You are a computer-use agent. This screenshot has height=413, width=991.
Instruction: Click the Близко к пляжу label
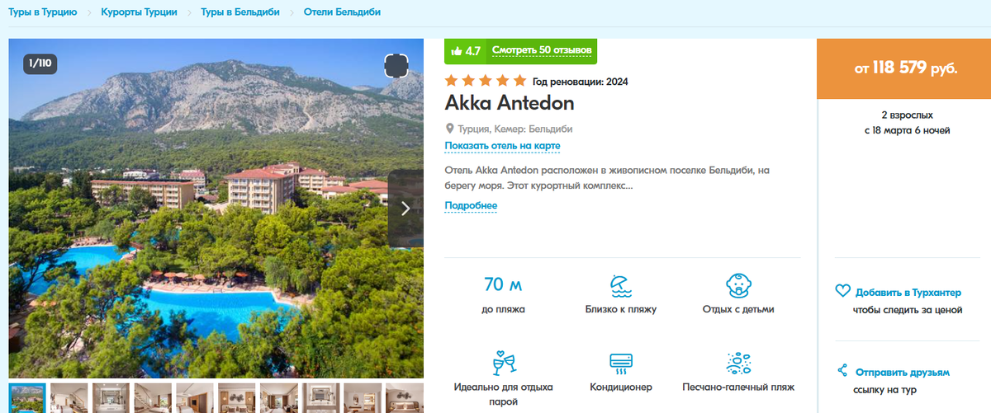click(x=620, y=310)
